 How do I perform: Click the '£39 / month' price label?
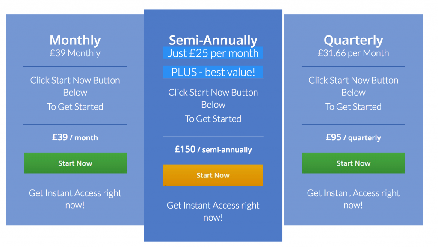pos(75,137)
